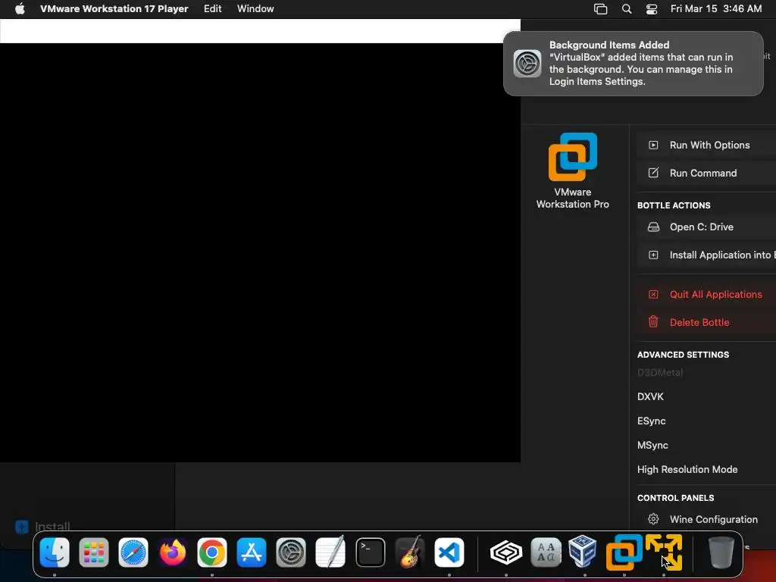Open Spotlight search in menu bar
Viewport: 776px width, 582px height.
[x=627, y=9]
